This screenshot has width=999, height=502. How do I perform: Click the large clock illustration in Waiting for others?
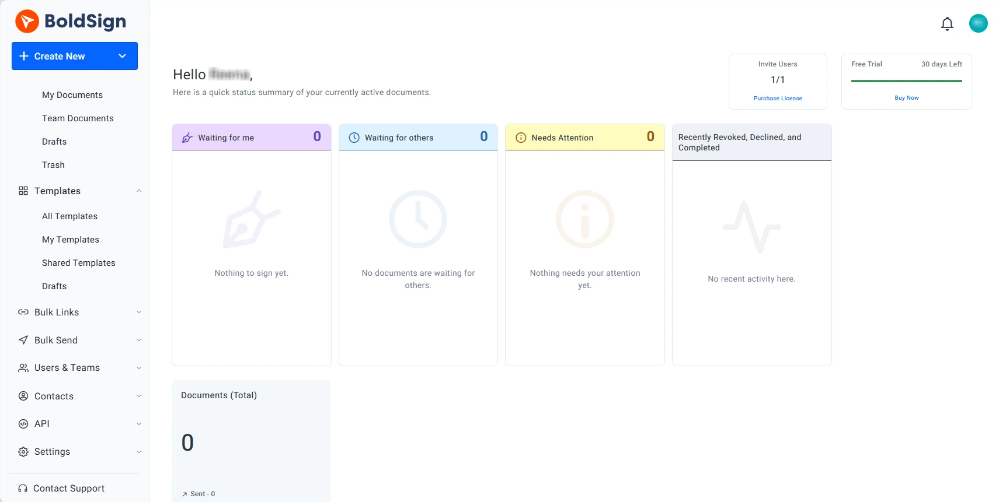point(418,219)
